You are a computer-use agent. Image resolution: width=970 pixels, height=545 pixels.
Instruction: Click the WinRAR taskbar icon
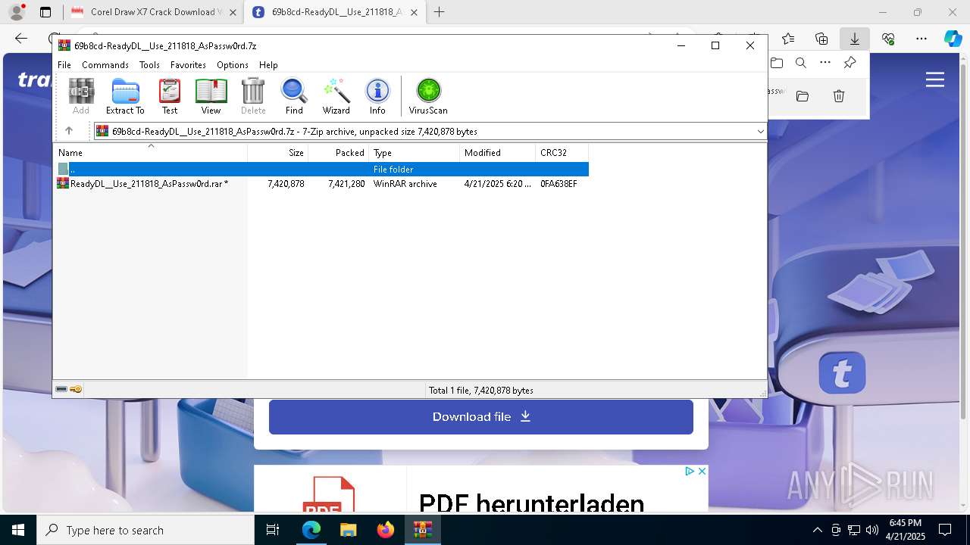(422, 530)
